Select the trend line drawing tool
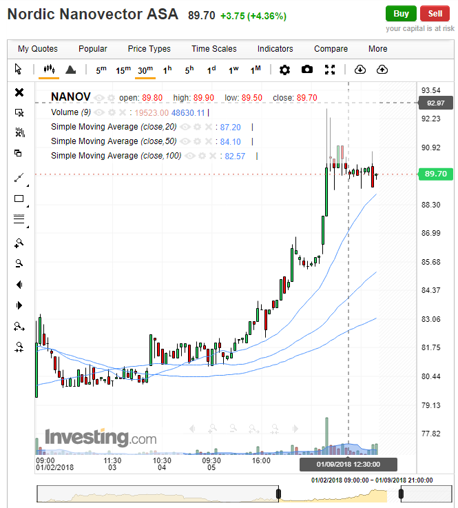The image size is (458, 508). pos(19,178)
